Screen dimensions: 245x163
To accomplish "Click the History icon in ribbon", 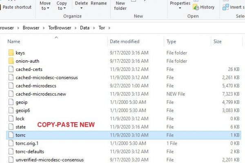I will point(196,7).
